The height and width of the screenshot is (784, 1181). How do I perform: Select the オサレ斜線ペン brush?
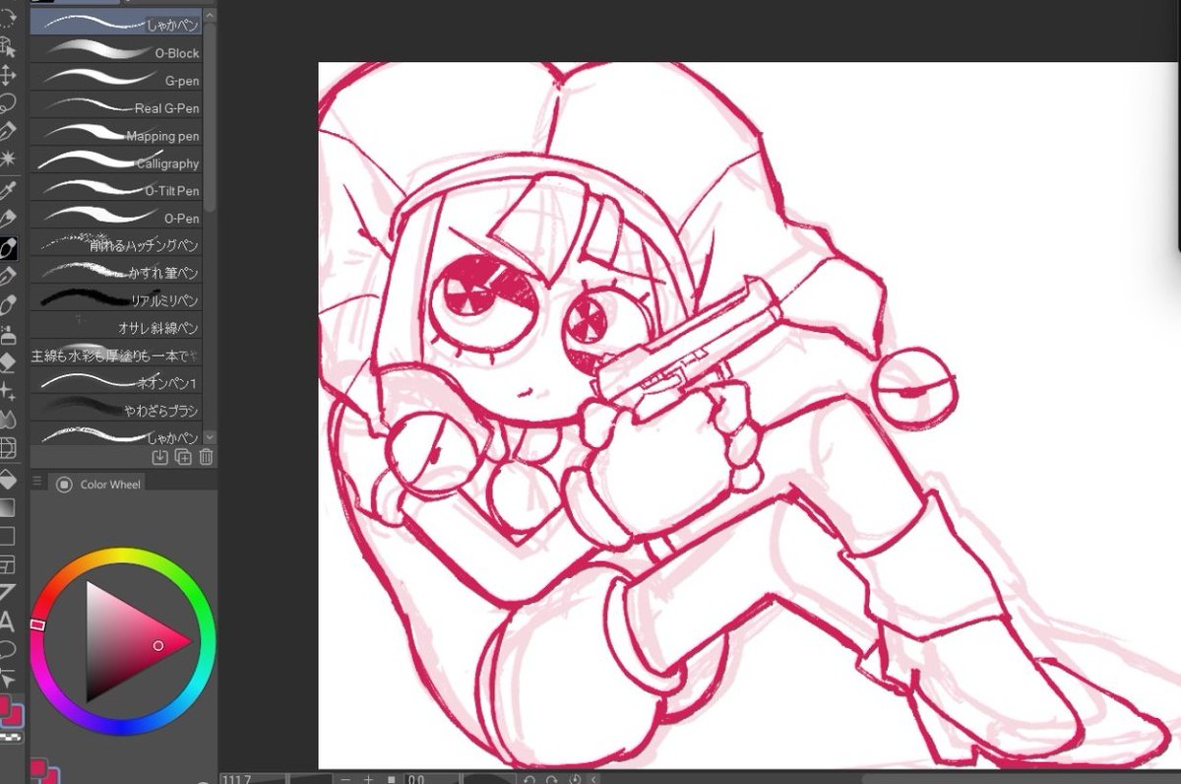(x=116, y=325)
